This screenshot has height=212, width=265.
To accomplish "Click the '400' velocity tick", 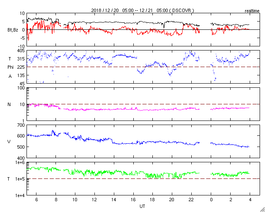I will [21, 158].
